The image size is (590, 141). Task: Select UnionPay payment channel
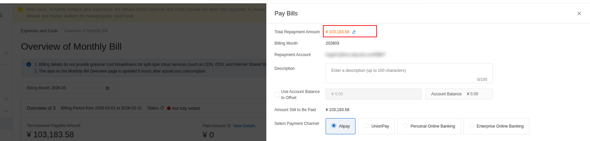376,126
